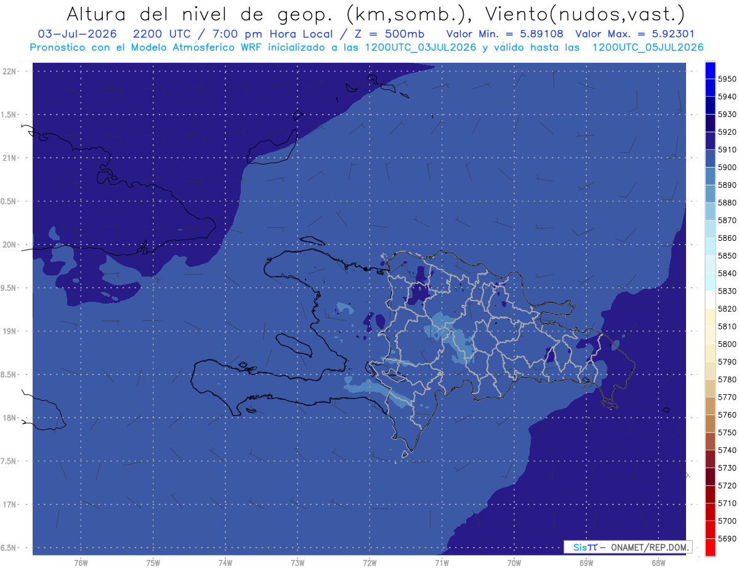Click the '73W' longitude label
Screen dimensions: 739x571
pos(297,563)
